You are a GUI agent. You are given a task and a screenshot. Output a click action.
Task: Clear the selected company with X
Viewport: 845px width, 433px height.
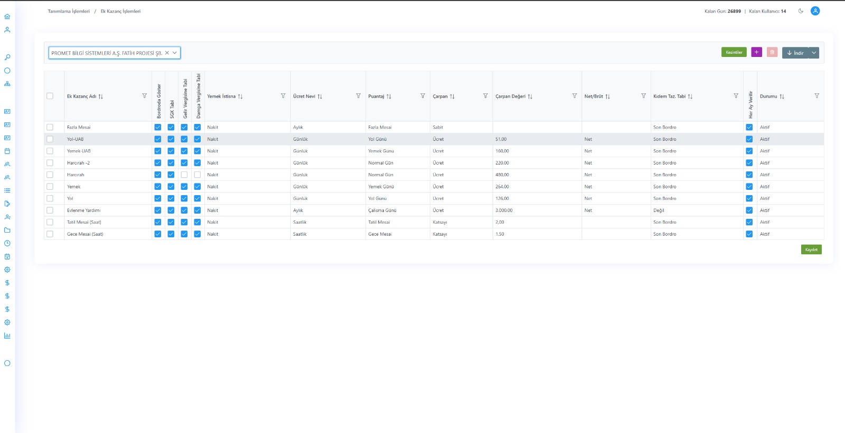pyautogui.click(x=167, y=53)
